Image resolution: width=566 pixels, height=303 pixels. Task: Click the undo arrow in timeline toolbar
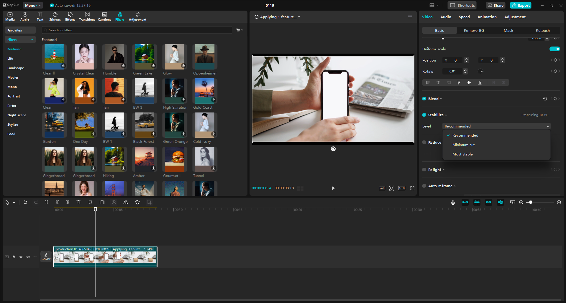click(25, 202)
